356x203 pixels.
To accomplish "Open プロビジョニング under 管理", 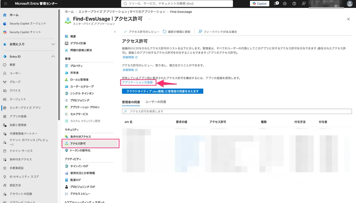I will click(80, 100).
